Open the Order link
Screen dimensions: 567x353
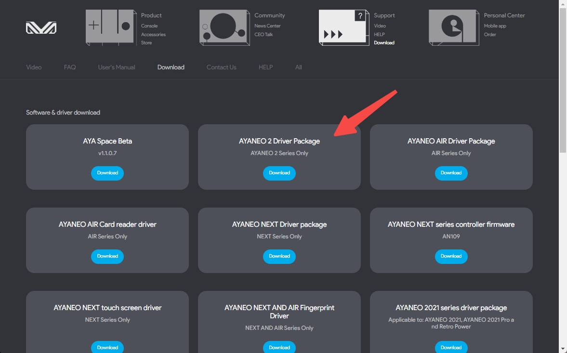(x=490, y=35)
